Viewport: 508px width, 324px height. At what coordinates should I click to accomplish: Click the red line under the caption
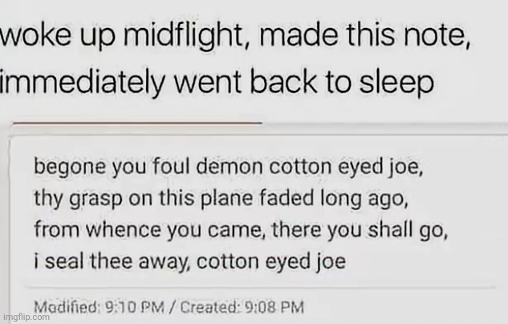click(135, 122)
